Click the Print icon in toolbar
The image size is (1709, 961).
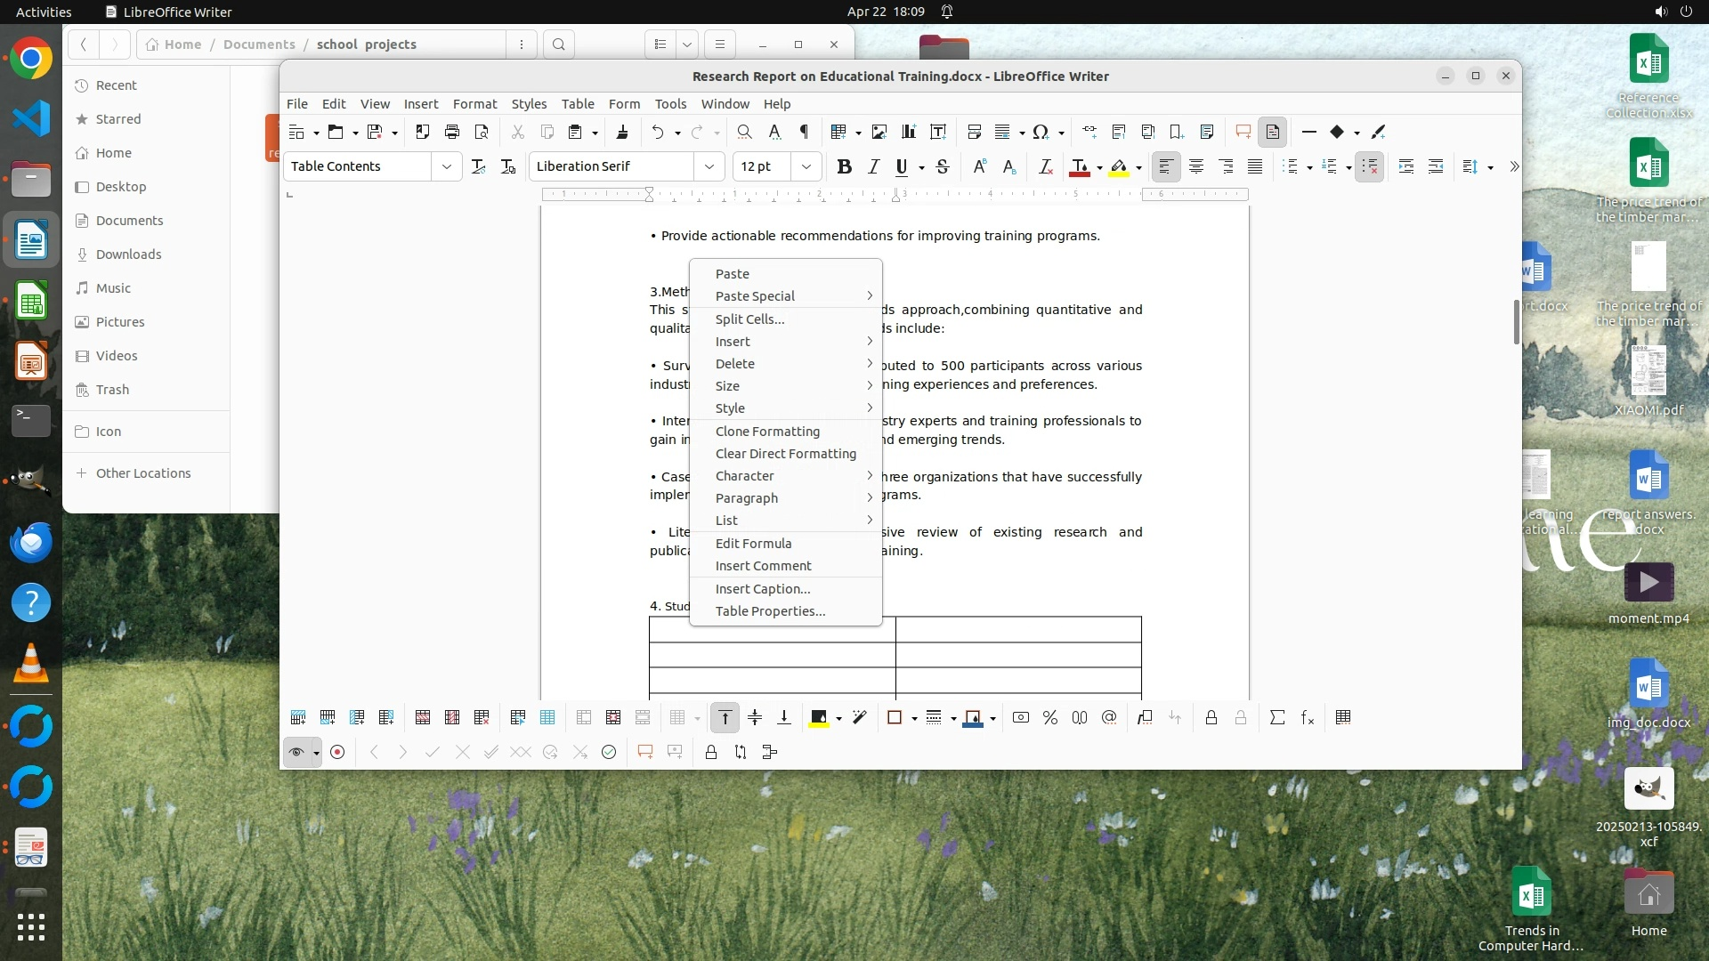point(452,132)
